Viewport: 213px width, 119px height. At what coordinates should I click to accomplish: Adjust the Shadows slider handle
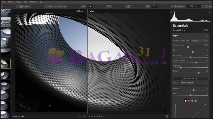click(x=199, y=73)
